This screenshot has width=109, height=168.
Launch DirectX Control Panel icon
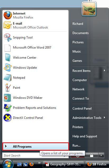pyautogui.click(x=7, y=118)
